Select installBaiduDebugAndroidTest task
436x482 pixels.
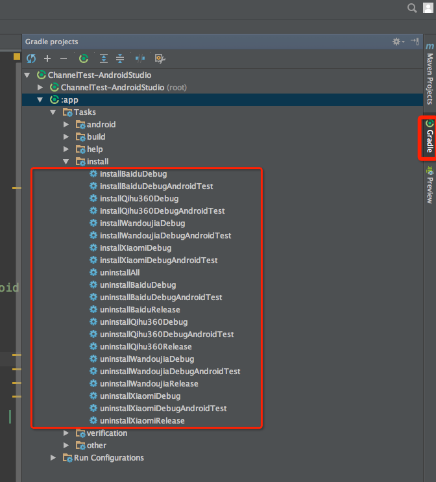click(x=156, y=186)
